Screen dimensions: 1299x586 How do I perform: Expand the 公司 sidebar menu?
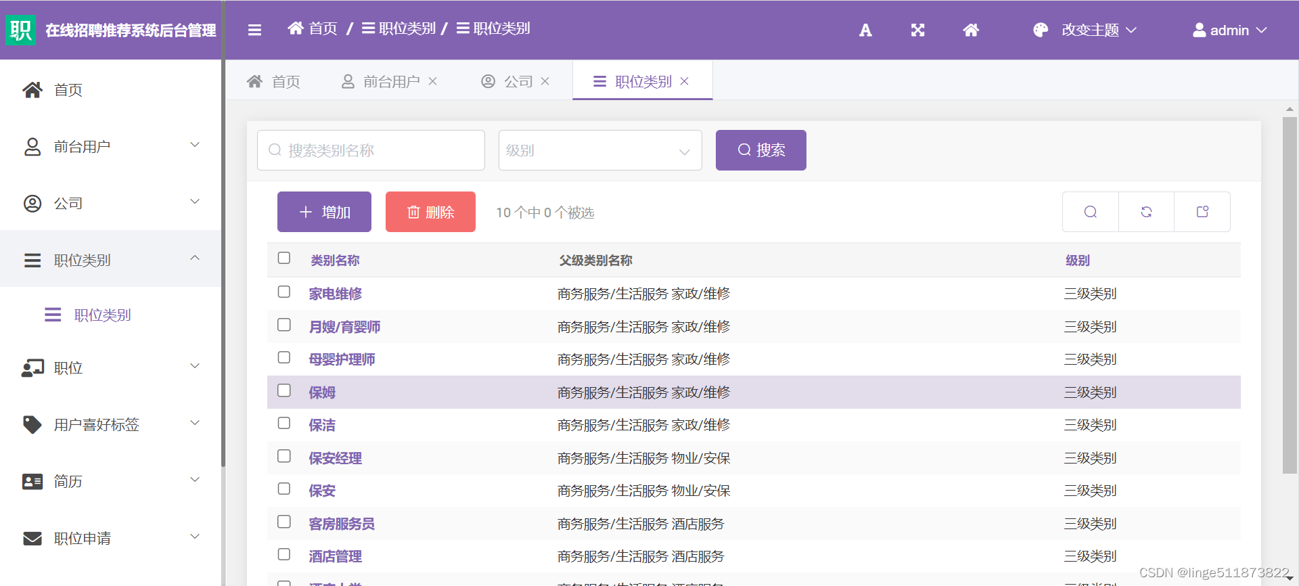point(195,202)
